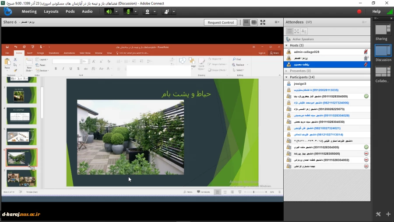Toggle full screen for the Share pod

click(263, 22)
